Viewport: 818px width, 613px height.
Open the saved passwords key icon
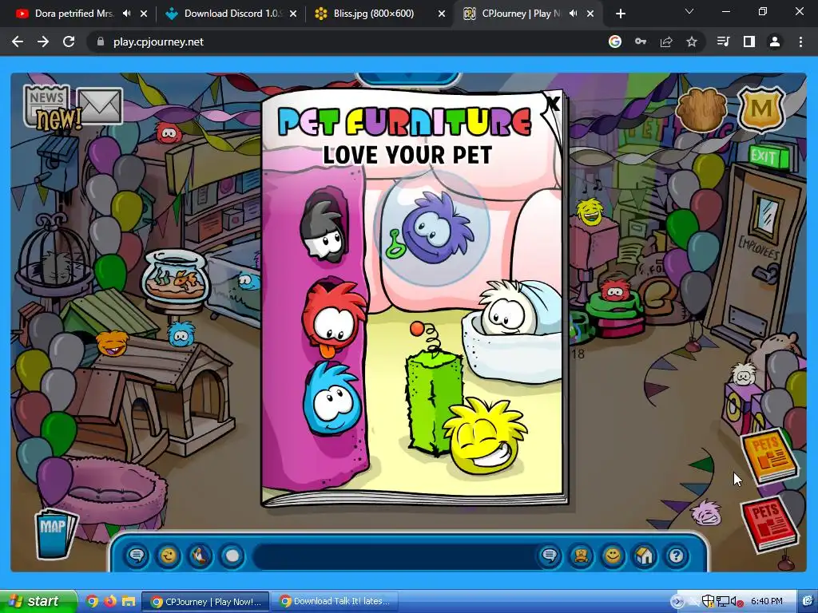(641, 42)
